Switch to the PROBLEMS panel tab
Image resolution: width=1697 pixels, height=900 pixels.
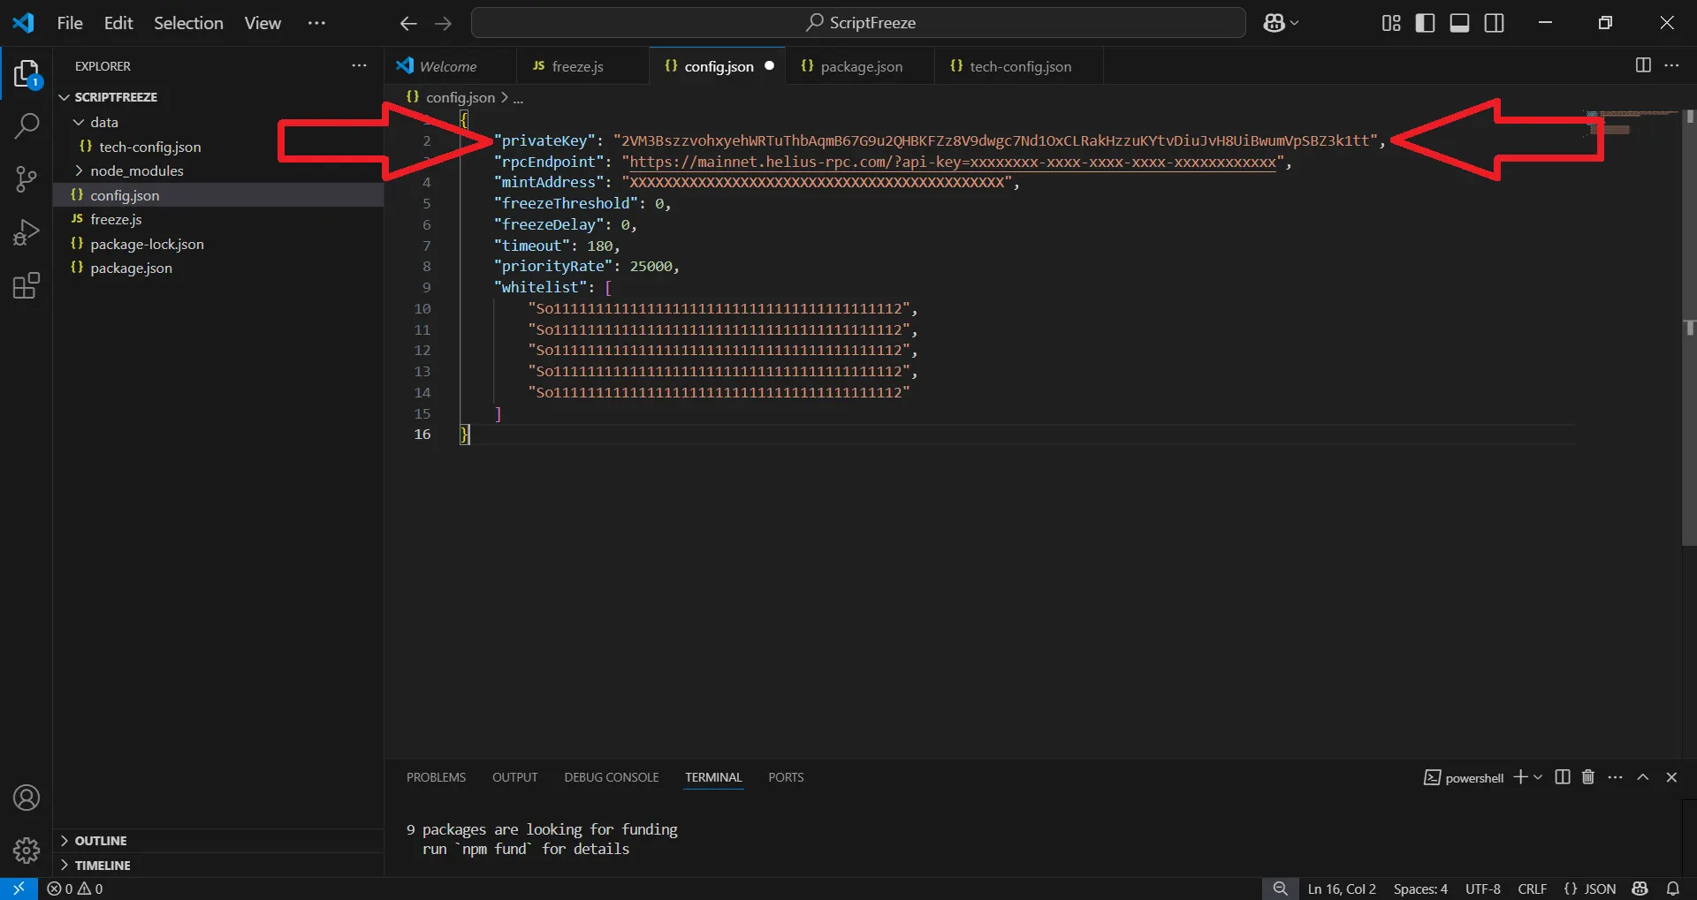pos(436,777)
